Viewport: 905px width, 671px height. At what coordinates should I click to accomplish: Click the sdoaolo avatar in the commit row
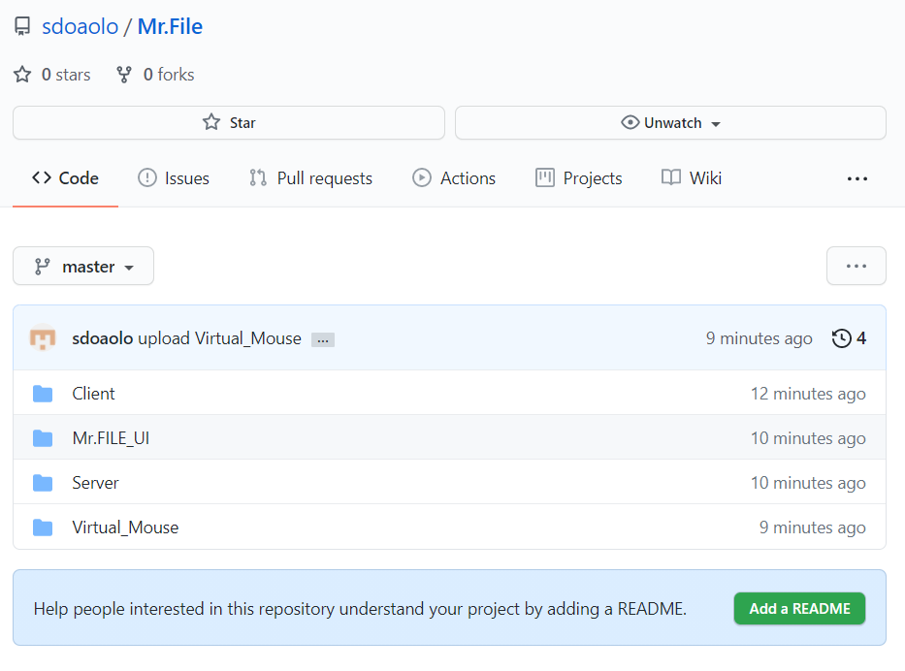pyautogui.click(x=43, y=338)
